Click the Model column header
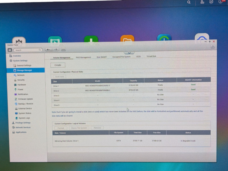 97,81
